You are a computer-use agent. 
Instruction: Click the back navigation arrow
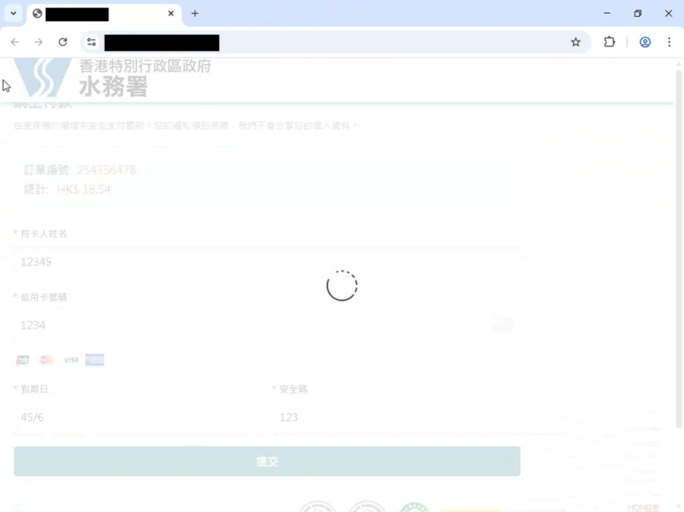pyautogui.click(x=15, y=42)
